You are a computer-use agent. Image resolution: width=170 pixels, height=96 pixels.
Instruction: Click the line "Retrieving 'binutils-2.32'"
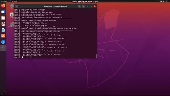click(x=33, y=49)
